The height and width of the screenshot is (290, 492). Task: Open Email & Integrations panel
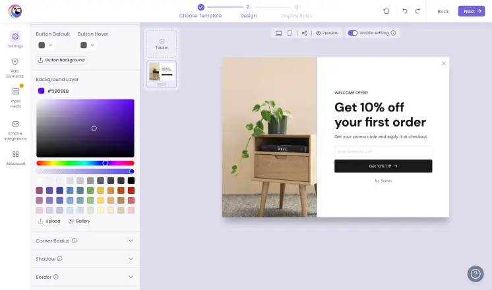[15, 130]
